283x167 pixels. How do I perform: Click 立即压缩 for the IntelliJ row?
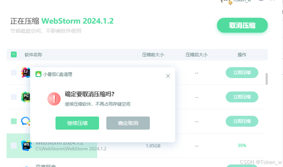[x=242, y=73]
